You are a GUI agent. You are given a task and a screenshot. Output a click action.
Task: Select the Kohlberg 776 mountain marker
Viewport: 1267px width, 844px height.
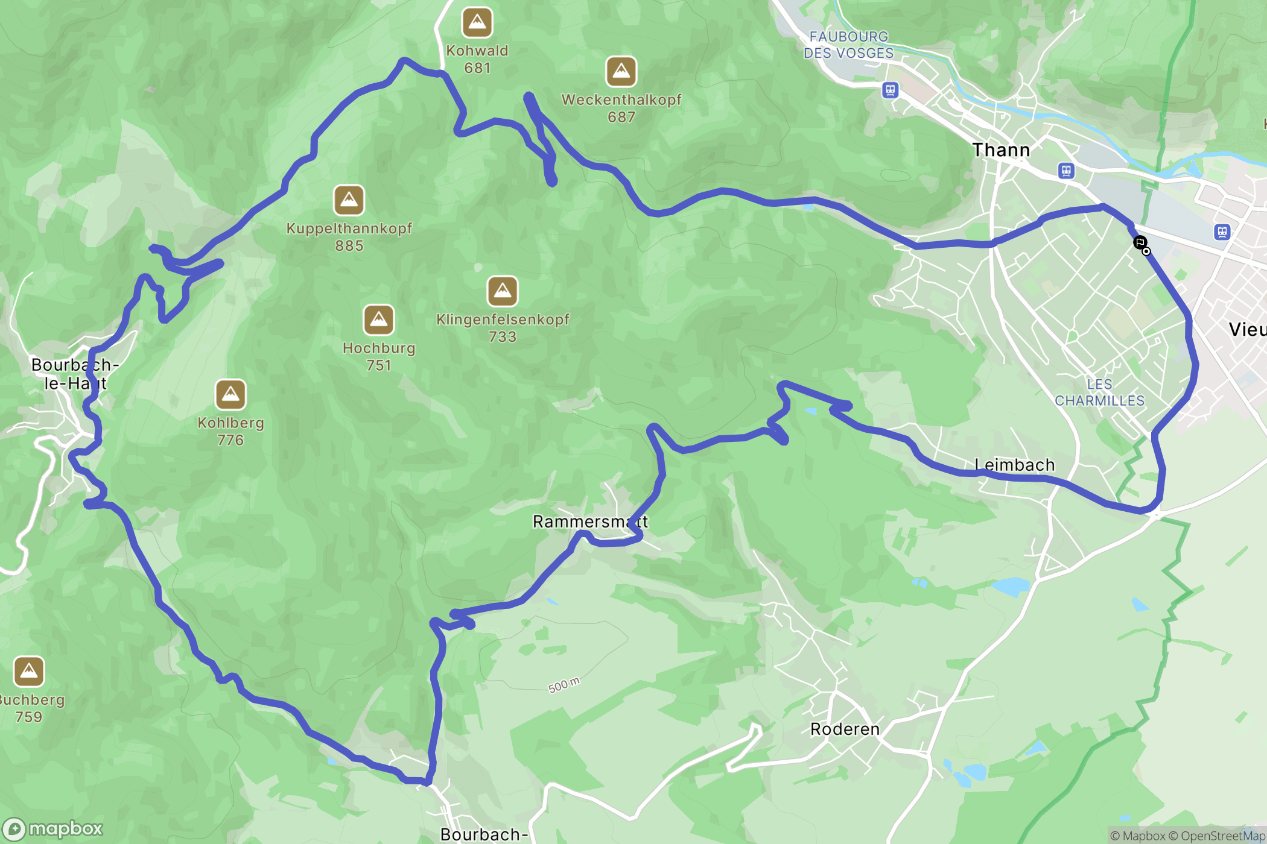point(230,394)
